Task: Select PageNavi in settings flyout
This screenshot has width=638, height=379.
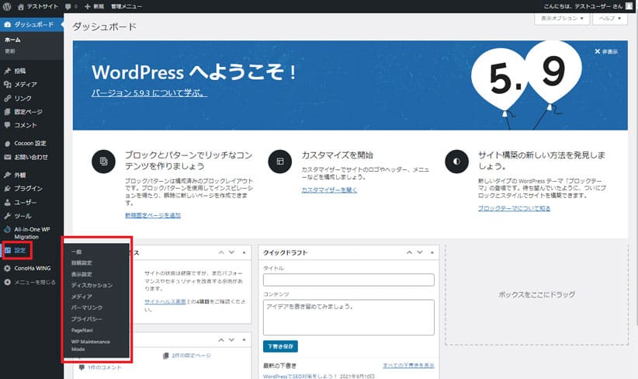Action: point(82,330)
